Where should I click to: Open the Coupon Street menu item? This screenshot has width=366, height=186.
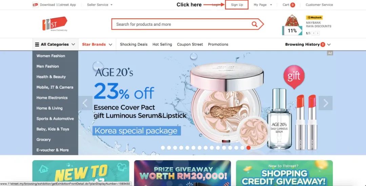pyautogui.click(x=190, y=44)
